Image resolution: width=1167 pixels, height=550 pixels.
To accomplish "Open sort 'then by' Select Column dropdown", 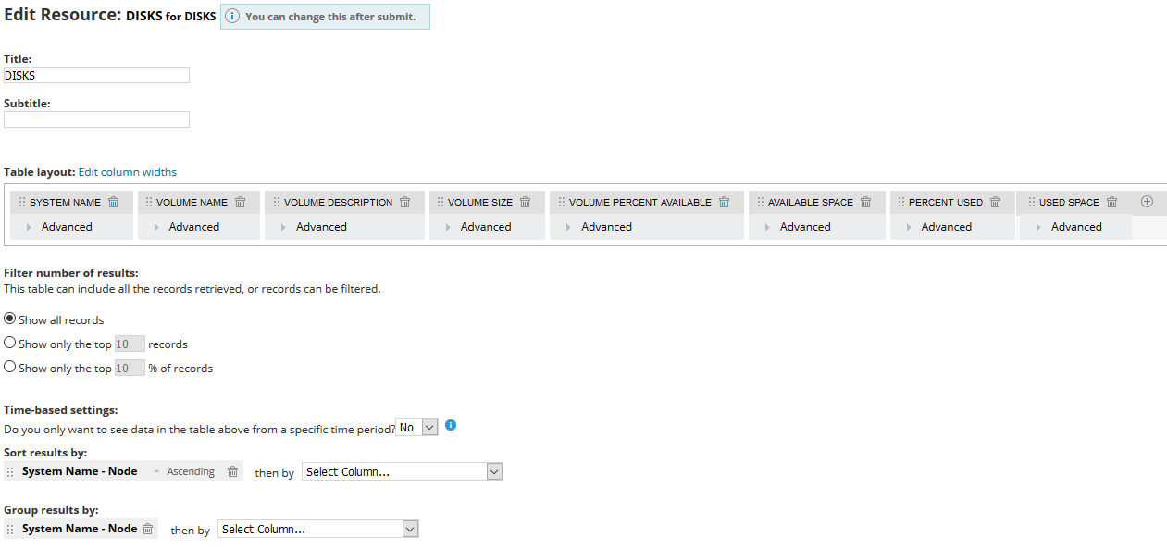I will coord(402,471).
